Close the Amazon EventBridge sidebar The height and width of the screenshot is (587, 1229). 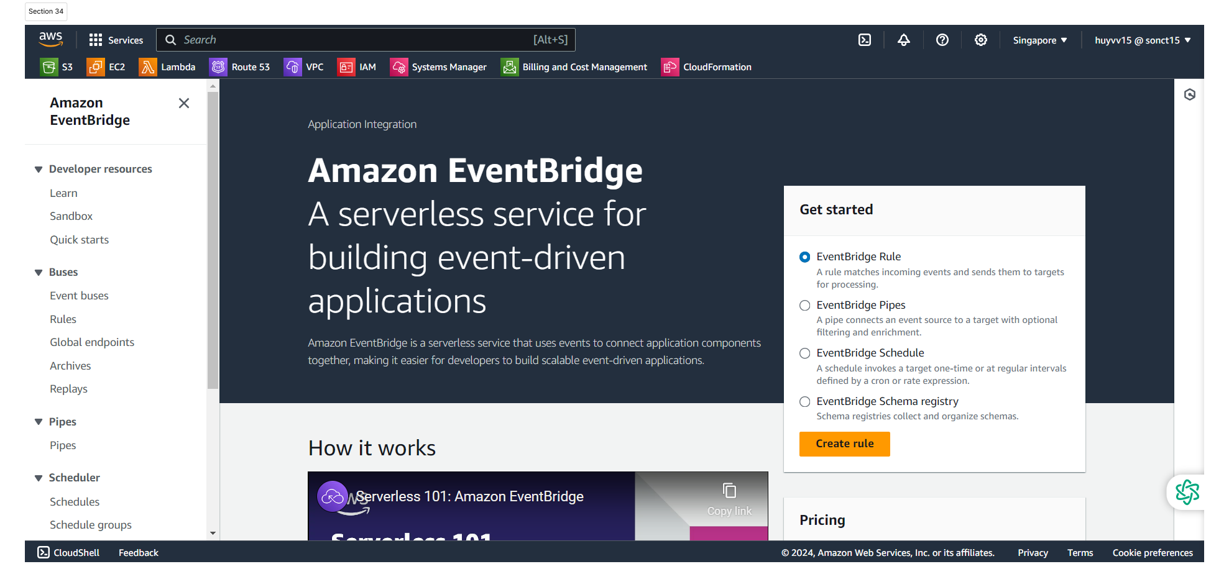[184, 103]
